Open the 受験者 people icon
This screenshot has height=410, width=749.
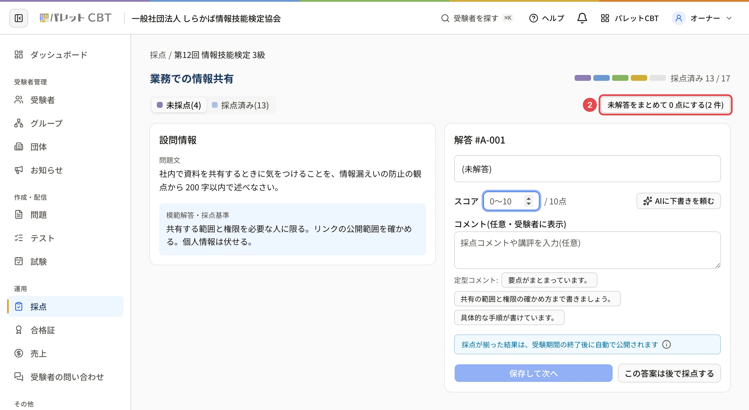coord(19,100)
